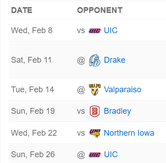Select the Sat, Feb 11 date cell
This screenshot has width=166, height=163.
[31, 60]
